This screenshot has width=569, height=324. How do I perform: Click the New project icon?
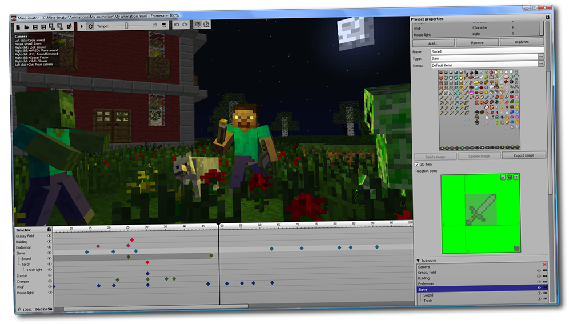click(18, 26)
